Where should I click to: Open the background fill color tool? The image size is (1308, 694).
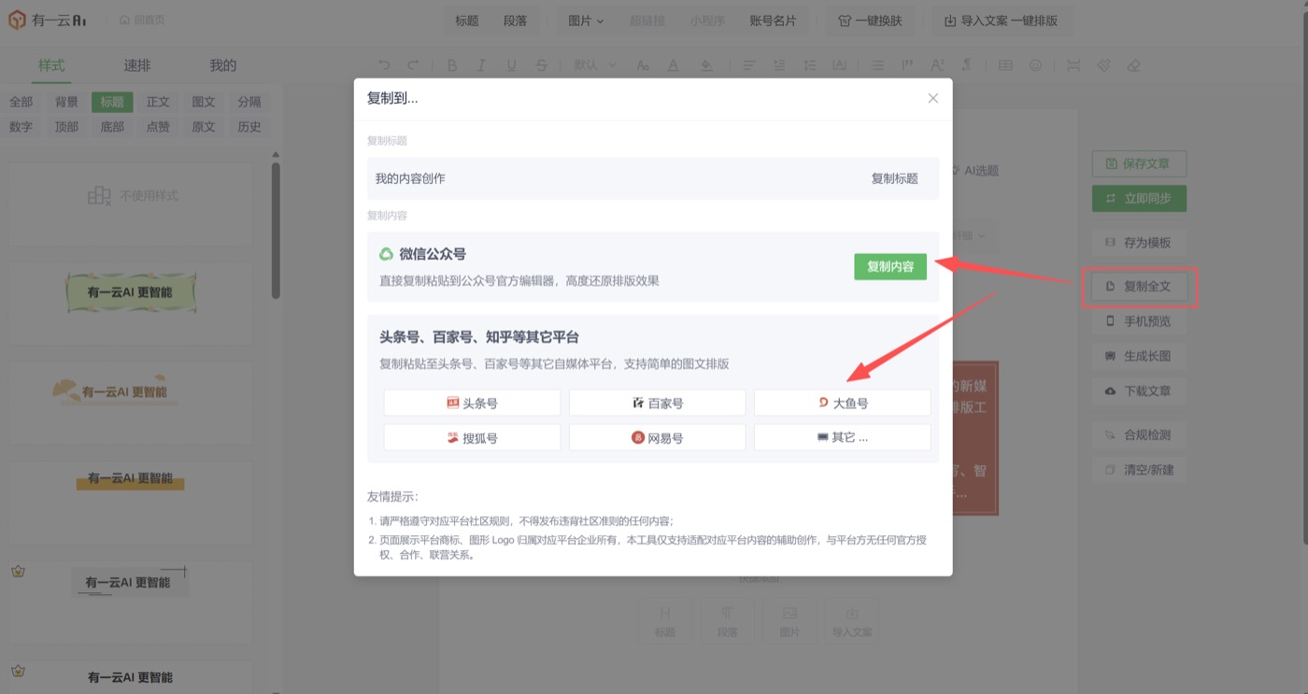706,65
